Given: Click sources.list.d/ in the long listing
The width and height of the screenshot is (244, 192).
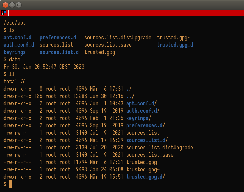Looking at the screenshot, I should click(147, 140).
